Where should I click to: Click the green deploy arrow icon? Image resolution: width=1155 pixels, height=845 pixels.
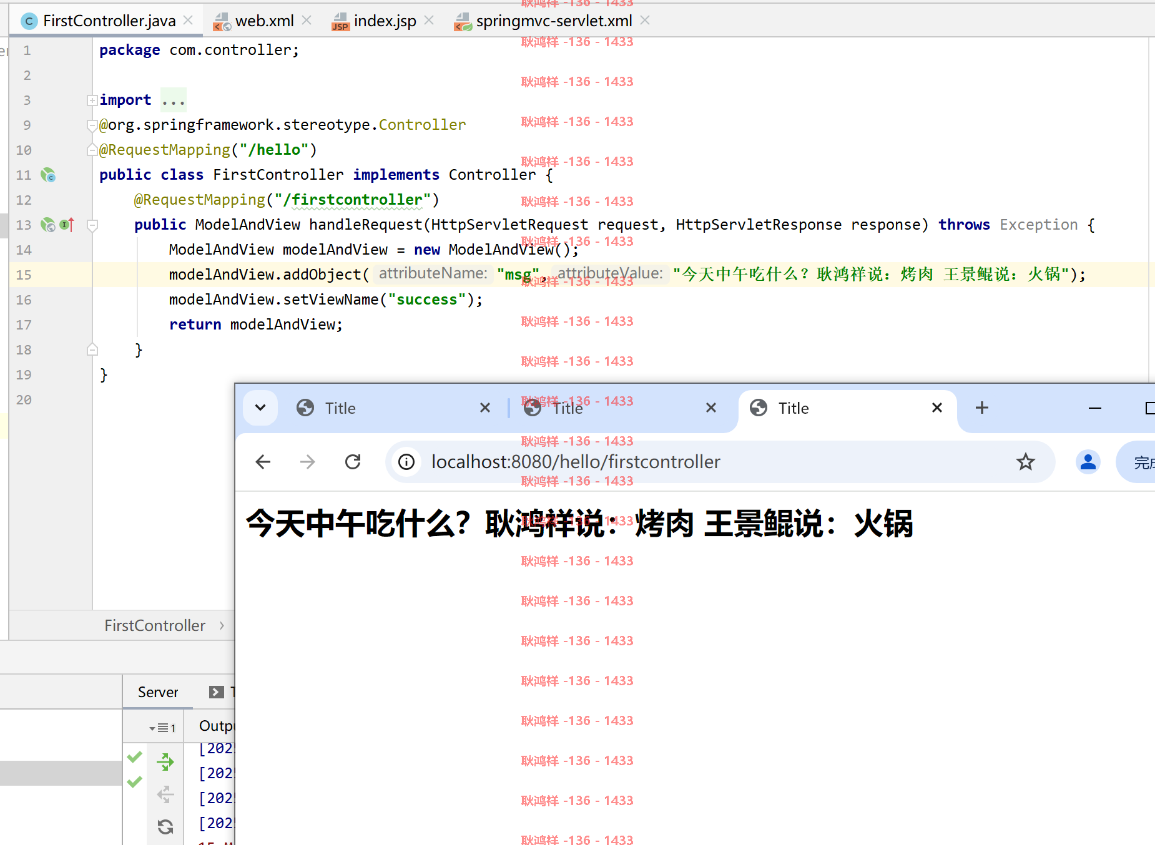(x=165, y=761)
